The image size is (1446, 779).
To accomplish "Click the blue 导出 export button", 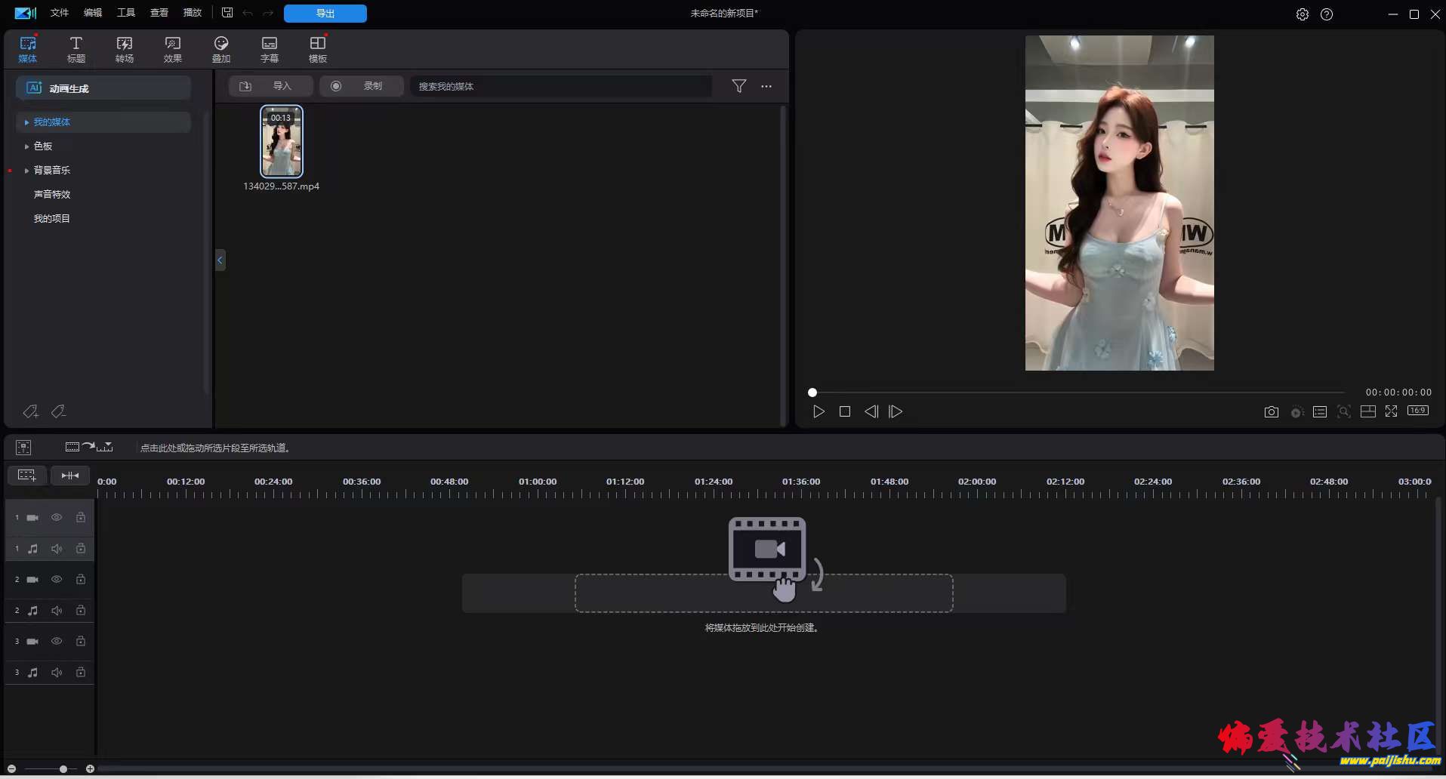I will 325,14.
